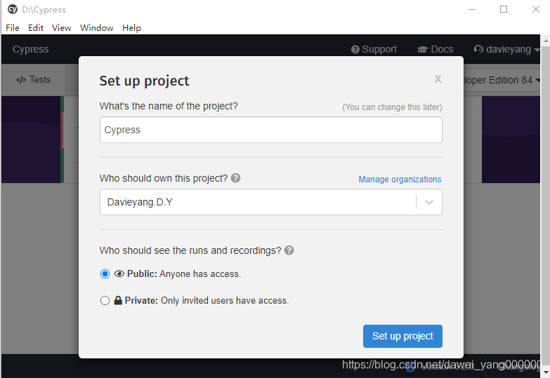This screenshot has width=550, height=378.
Task: Click the window vertical scrollbar track
Action: coord(546,207)
